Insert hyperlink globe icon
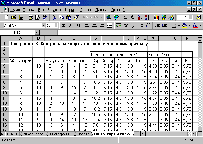 click(109, 17)
